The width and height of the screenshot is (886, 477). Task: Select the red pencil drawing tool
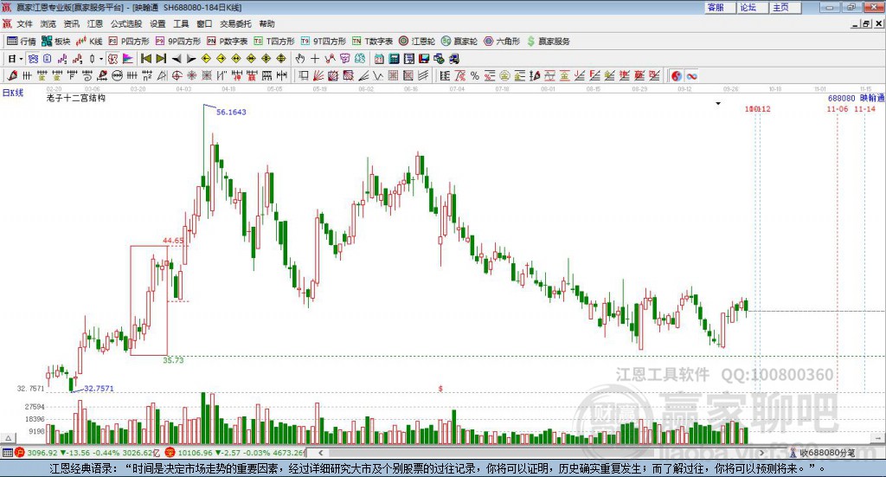pos(12,75)
